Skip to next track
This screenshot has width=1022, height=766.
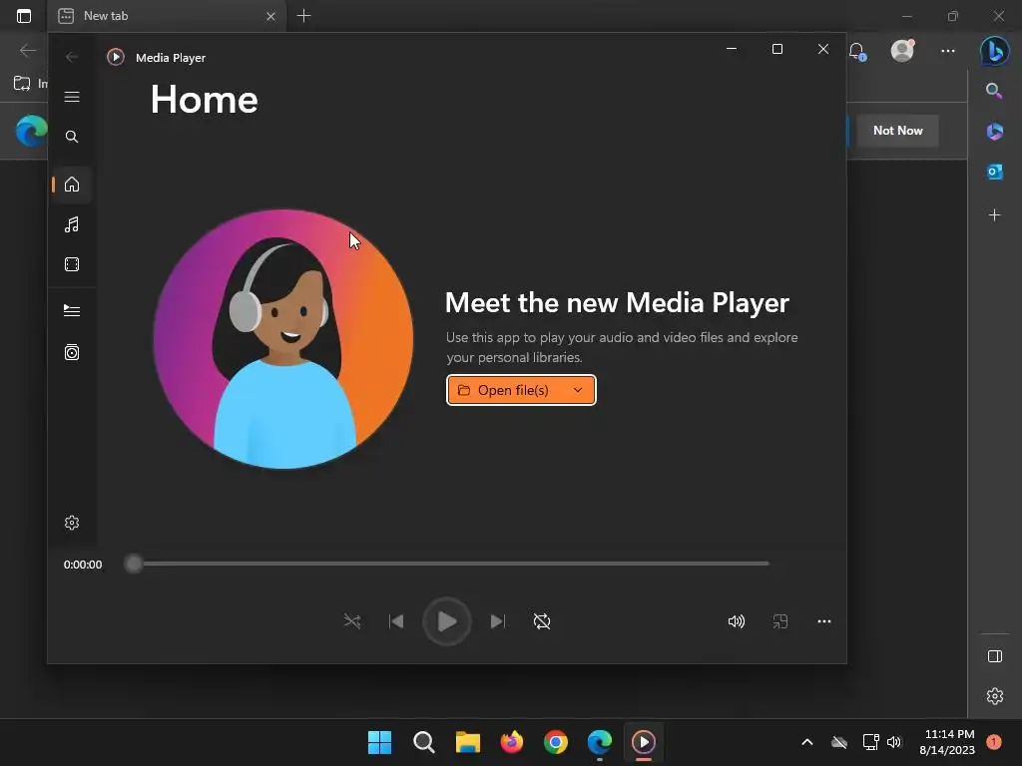(x=497, y=621)
